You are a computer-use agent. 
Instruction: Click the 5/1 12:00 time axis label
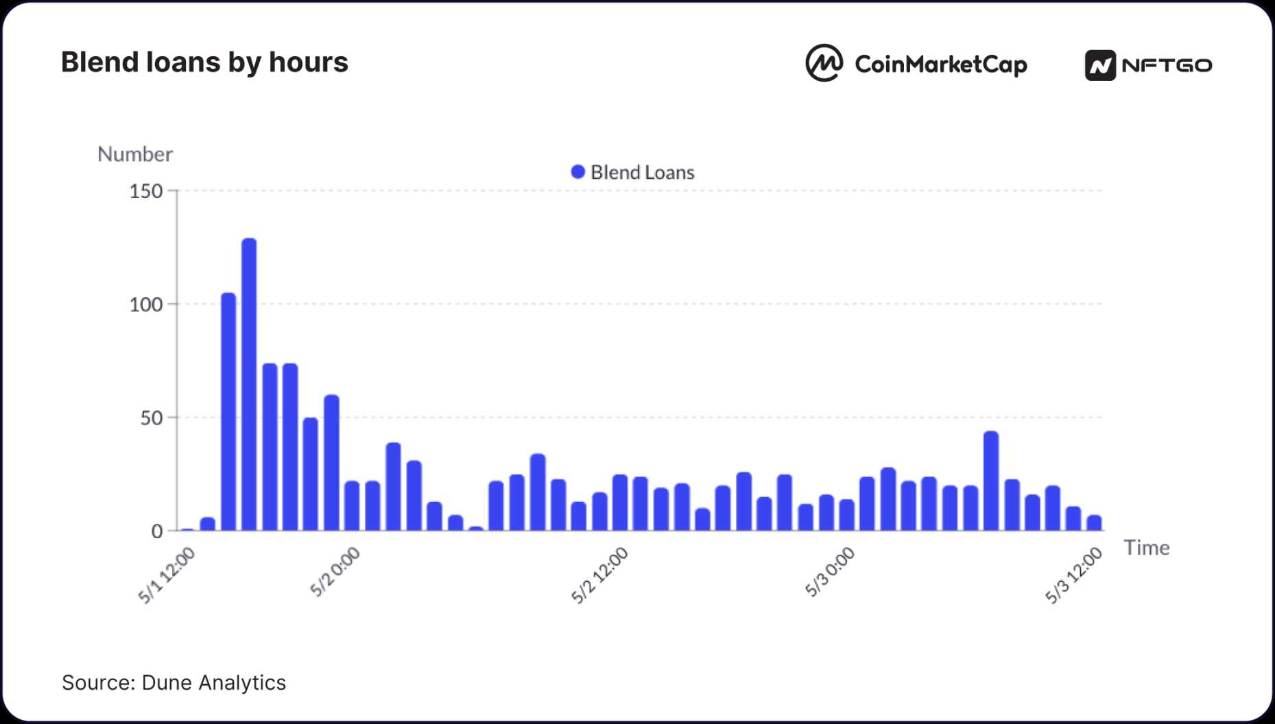(x=167, y=575)
